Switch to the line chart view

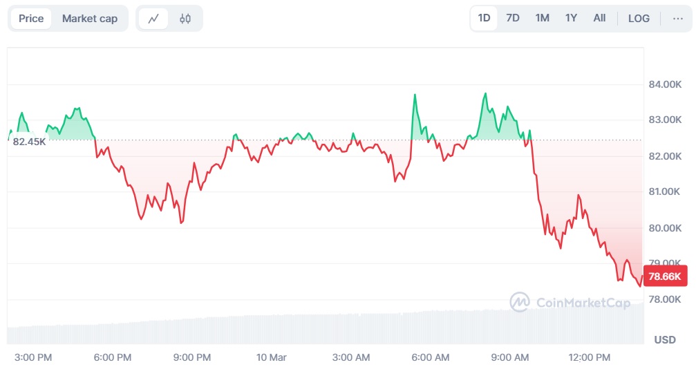[x=153, y=19]
